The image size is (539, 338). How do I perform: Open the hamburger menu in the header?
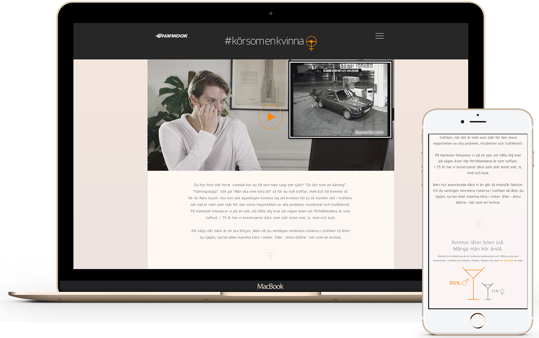tap(380, 36)
